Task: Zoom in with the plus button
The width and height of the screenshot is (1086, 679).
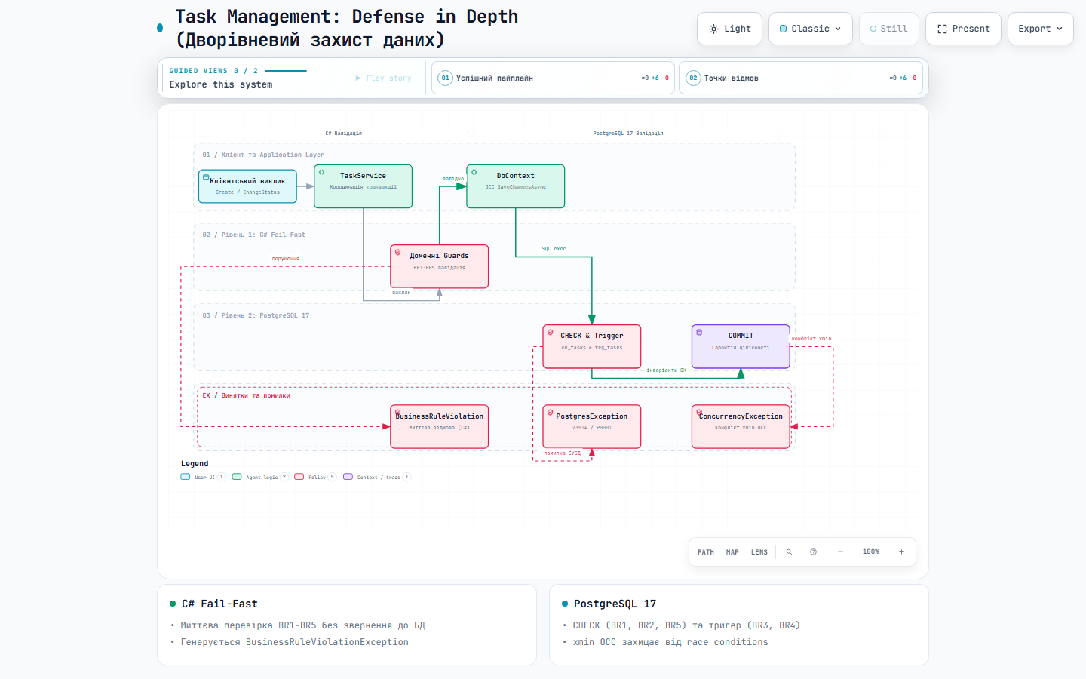Action: (901, 552)
